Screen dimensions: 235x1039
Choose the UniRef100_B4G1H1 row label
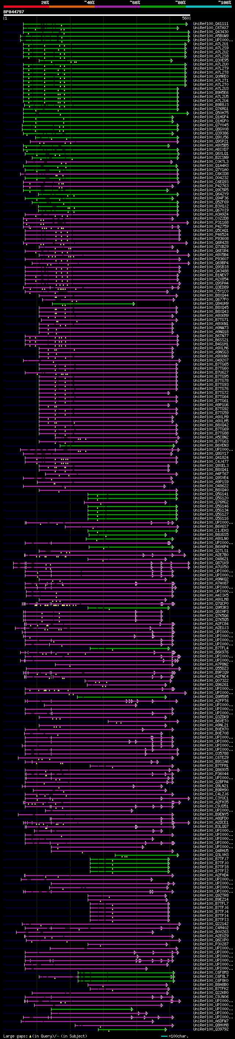211,344
